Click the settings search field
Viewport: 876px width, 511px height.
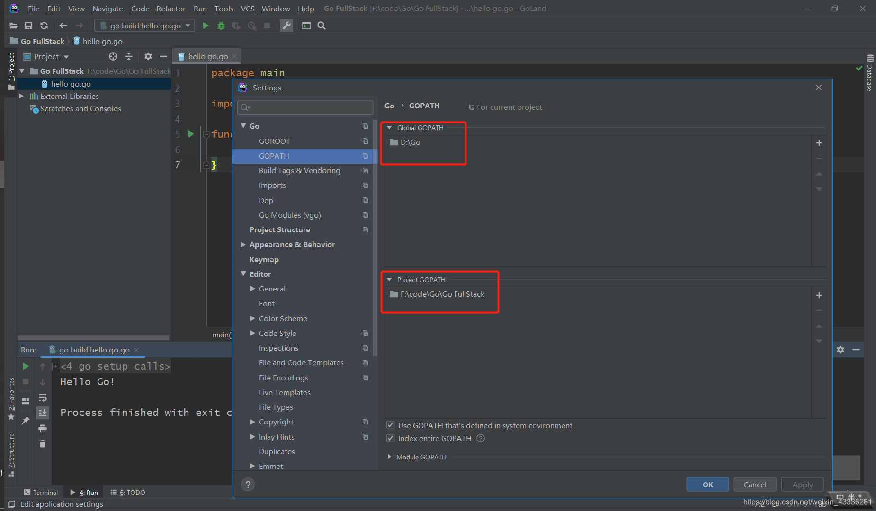pos(305,107)
